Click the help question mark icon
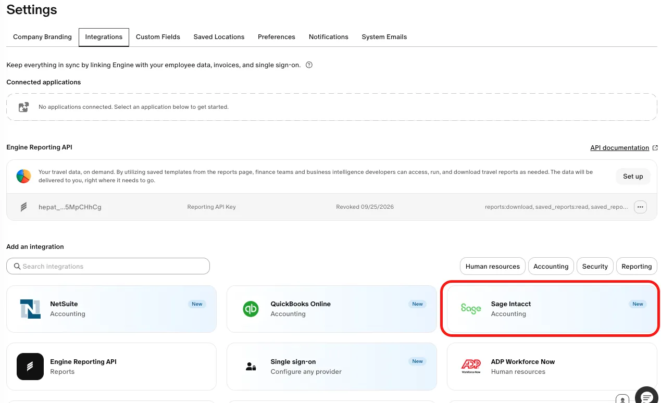661x403 pixels. tap(309, 65)
